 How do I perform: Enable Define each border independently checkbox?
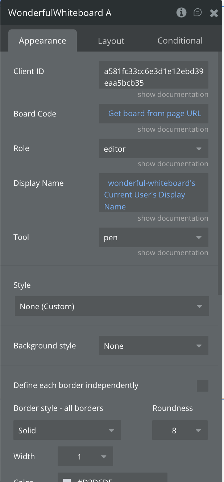click(x=202, y=386)
